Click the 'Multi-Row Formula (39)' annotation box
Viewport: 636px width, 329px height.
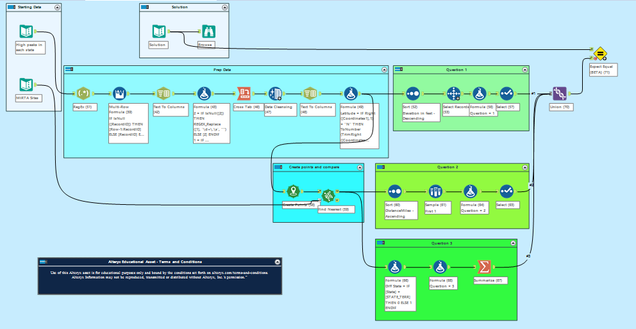tap(128, 123)
